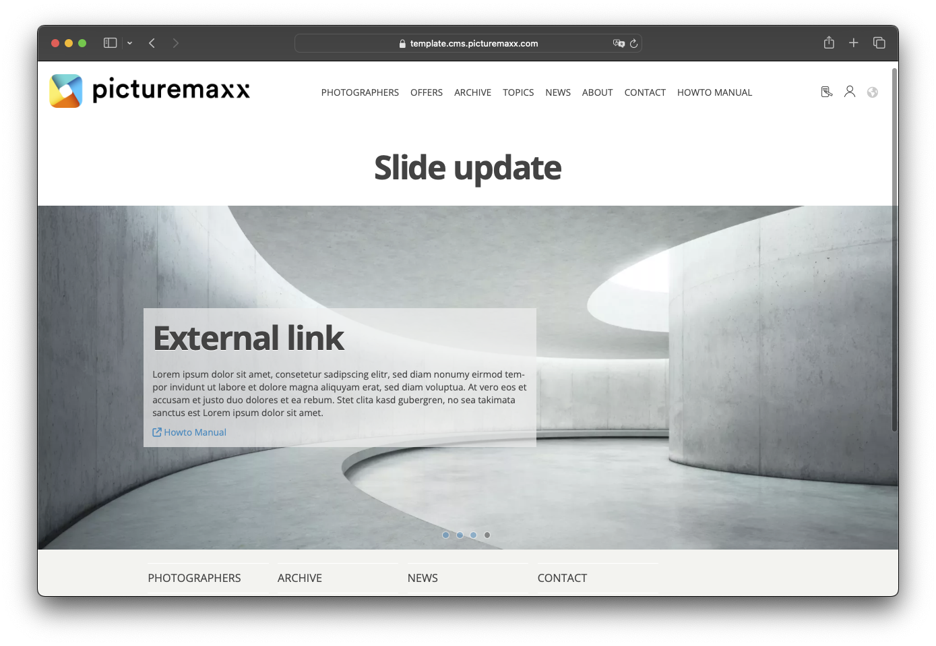
Task: Follow the Howto Manual external link
Action: [x=195, y=432]
